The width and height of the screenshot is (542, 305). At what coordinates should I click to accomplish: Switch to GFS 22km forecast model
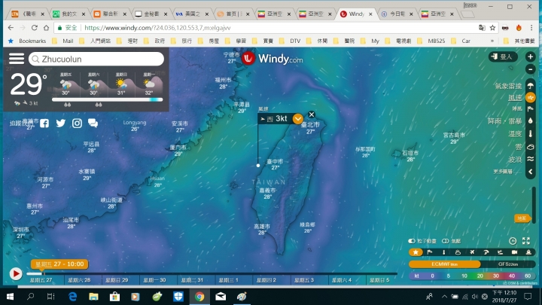tap(508, 264)
